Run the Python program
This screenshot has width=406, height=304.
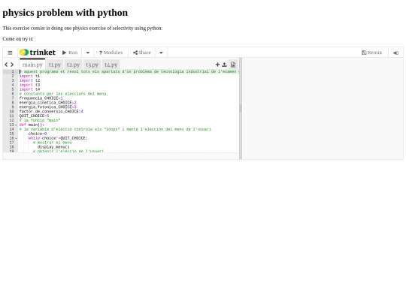[70, 53]
